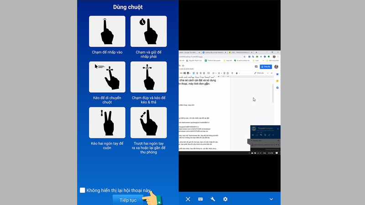The height and width of the screenshot is (205, 365).
Task: Open the "Nguyễn Thanh Tuấ..." Drive bookmark
Action: click(x=194, y=61)
